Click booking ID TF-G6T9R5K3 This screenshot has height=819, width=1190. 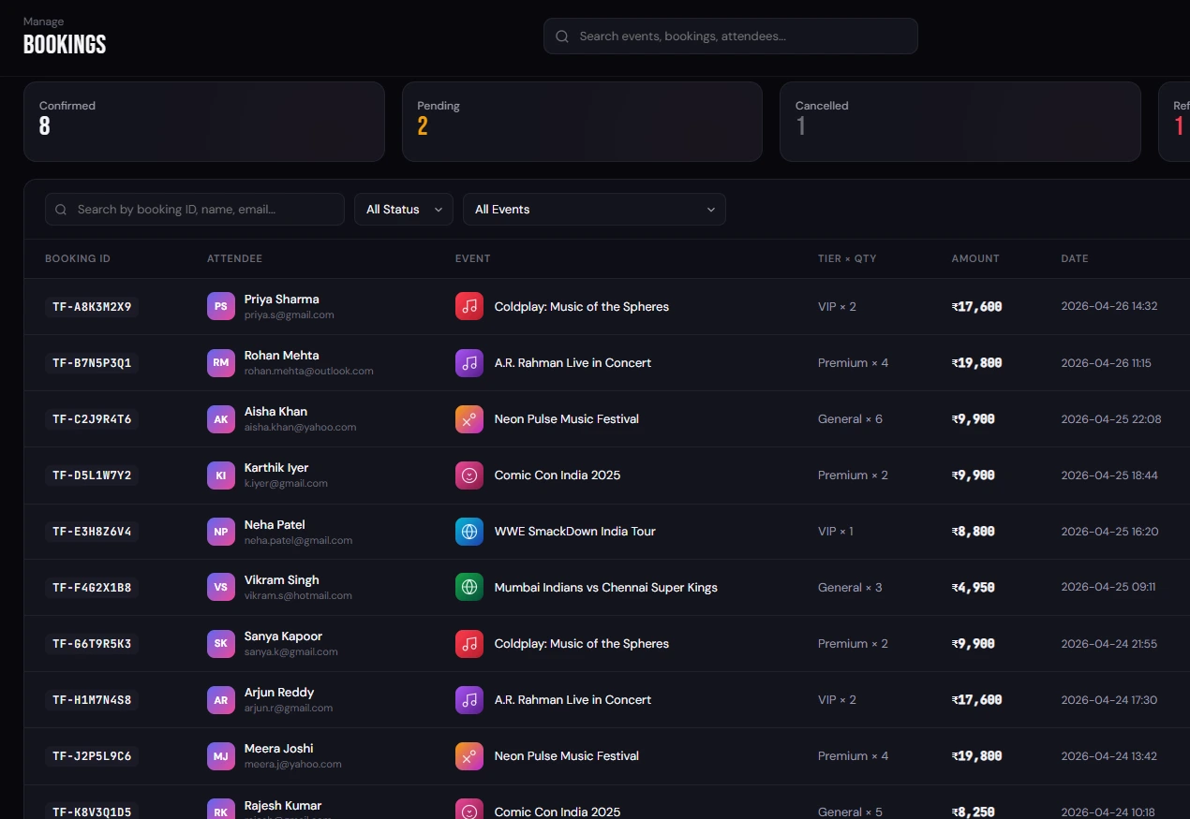(92, 643)
